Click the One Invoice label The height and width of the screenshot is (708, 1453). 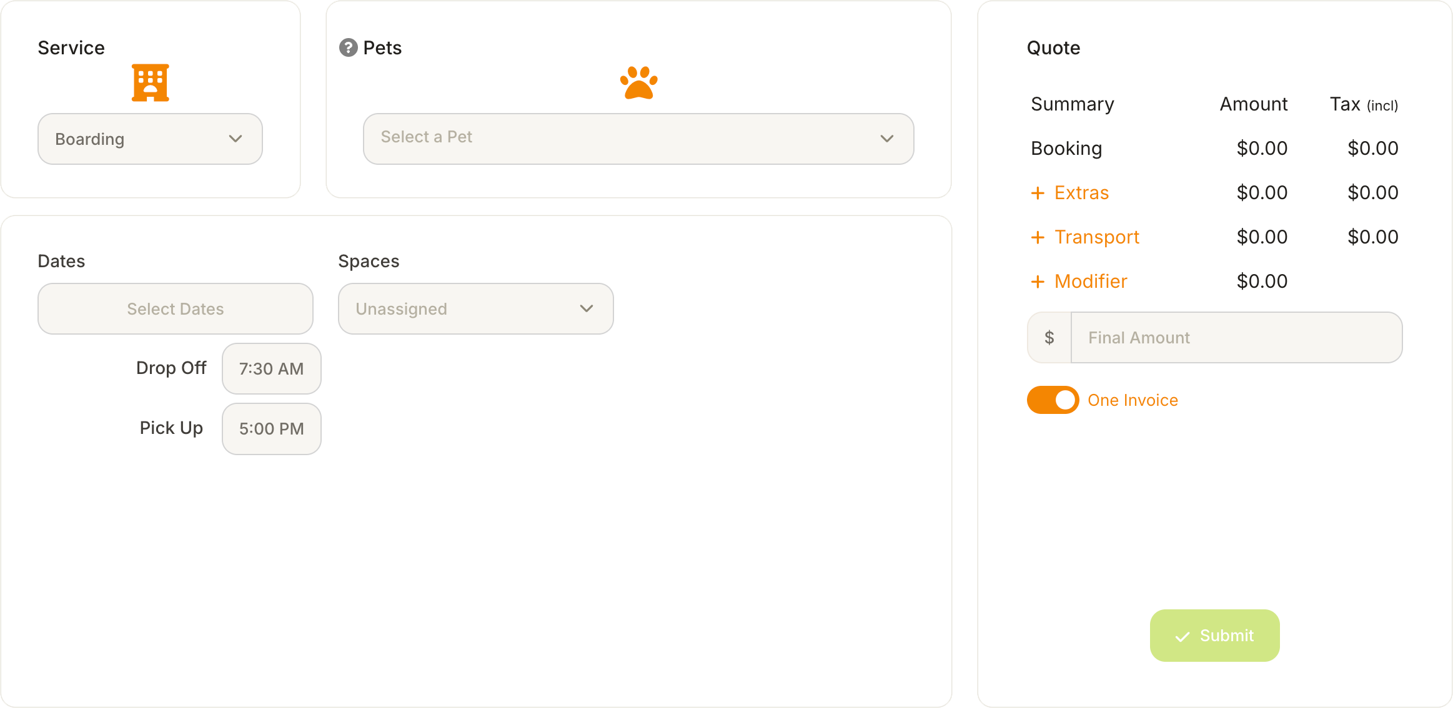(x=1133, y=400)
